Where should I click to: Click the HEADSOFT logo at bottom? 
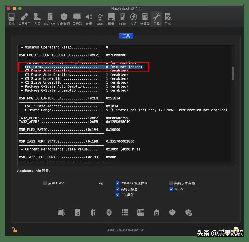[126, 230]
